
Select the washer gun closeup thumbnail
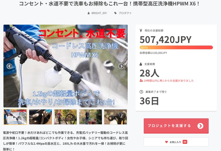[116, 117]
